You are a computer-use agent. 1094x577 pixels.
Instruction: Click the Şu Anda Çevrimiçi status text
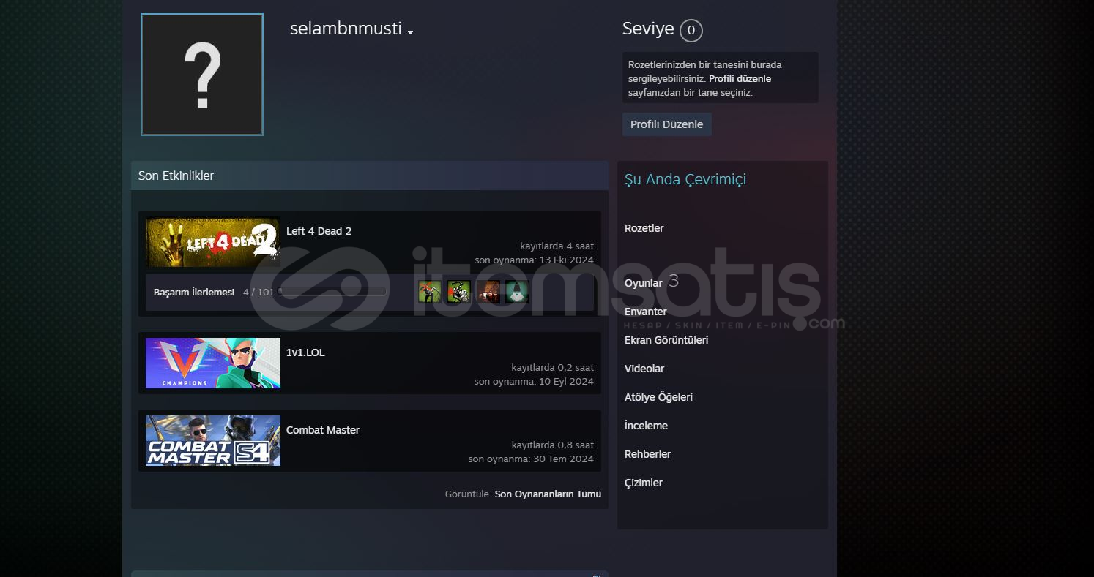click(x=685, y=180)
